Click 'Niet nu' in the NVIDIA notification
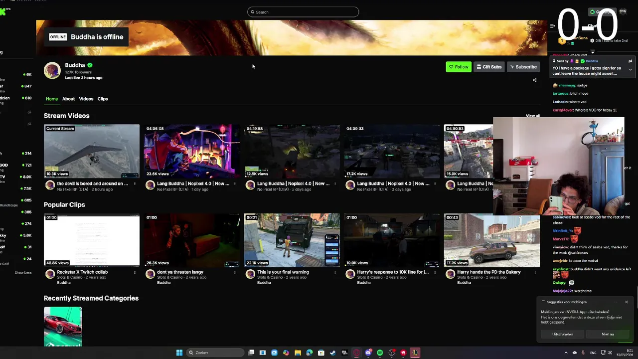638x359 pixels. tap(608, 334)
